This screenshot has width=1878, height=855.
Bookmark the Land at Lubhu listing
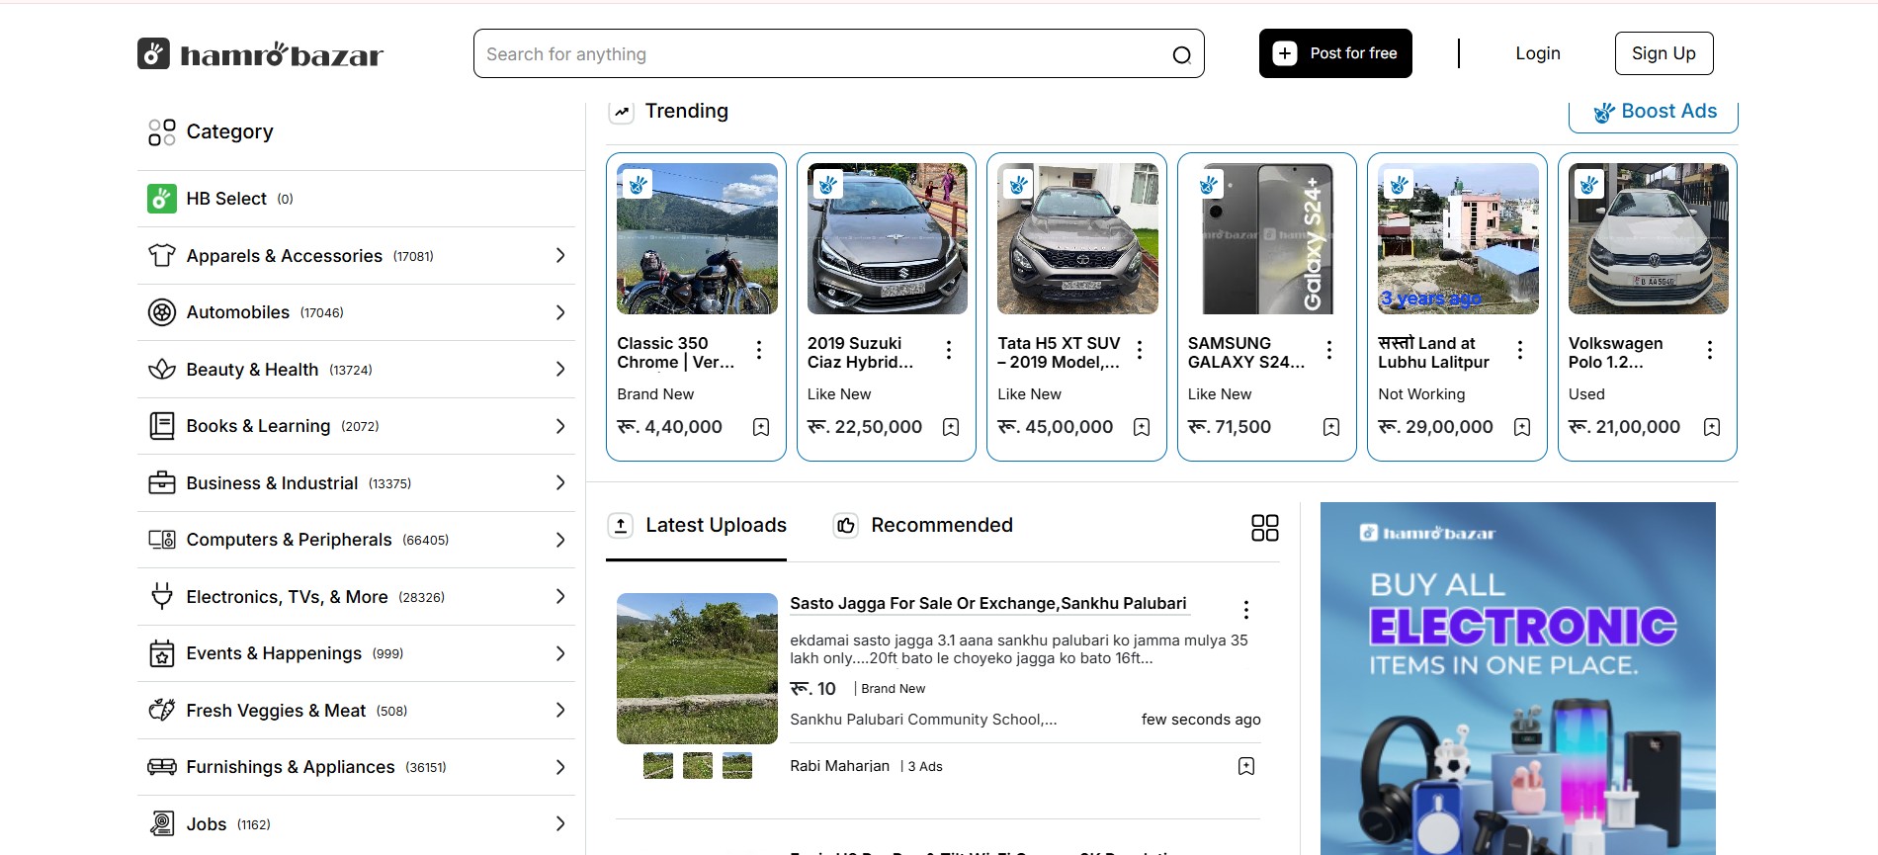(1522, 427)
